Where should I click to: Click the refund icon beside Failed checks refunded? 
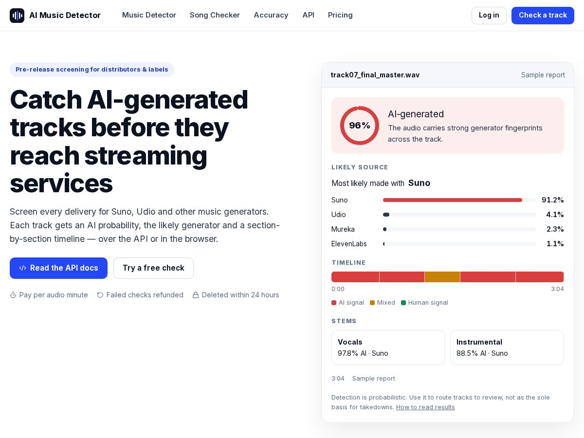pyautogui.click(x=100, y=295)
